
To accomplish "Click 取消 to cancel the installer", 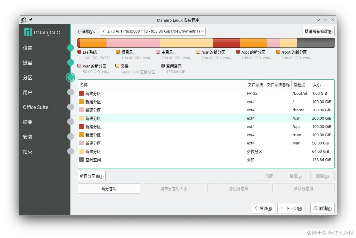I will click(x=322, y=208).
